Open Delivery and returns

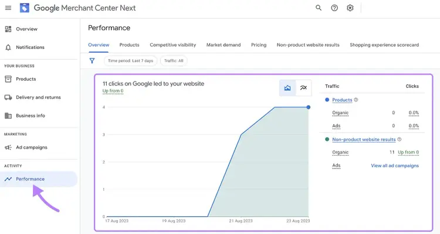(39, 98)
